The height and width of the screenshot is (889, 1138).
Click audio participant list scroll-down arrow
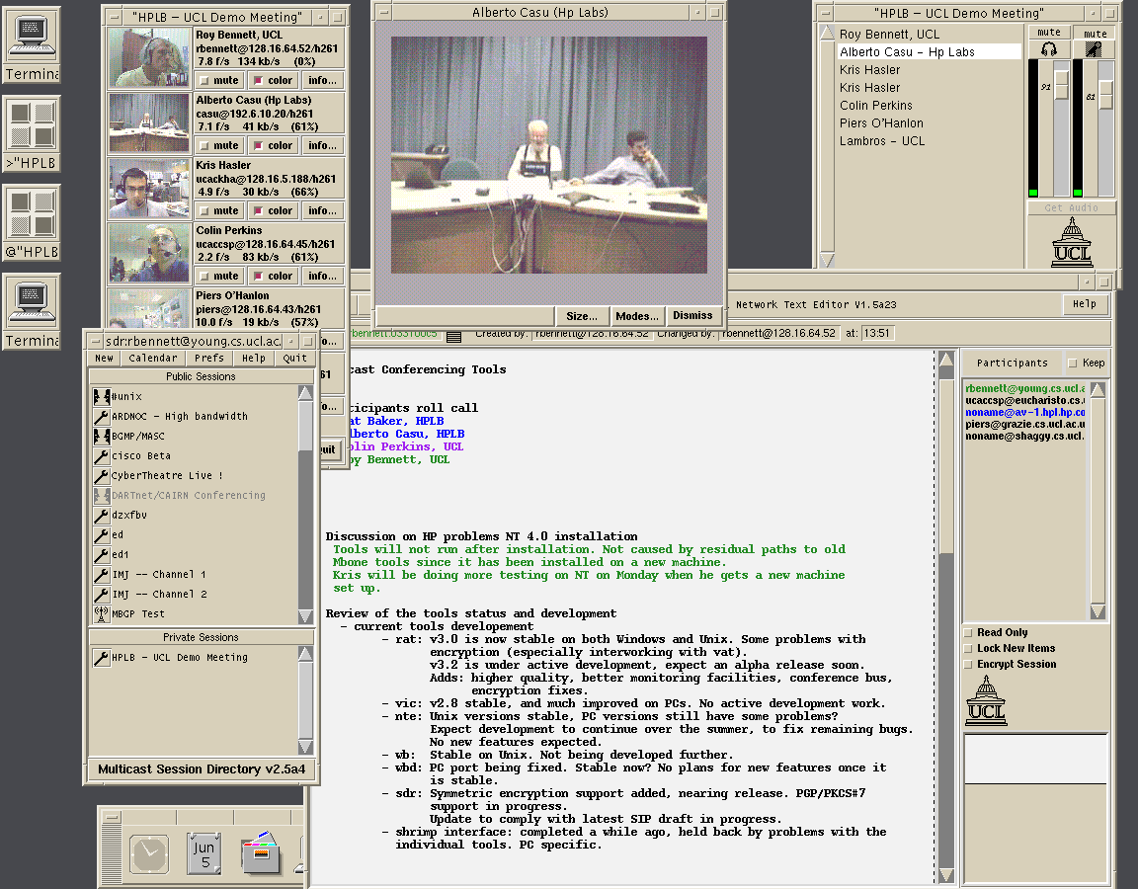pyautogui.click(x=827, y=260)
